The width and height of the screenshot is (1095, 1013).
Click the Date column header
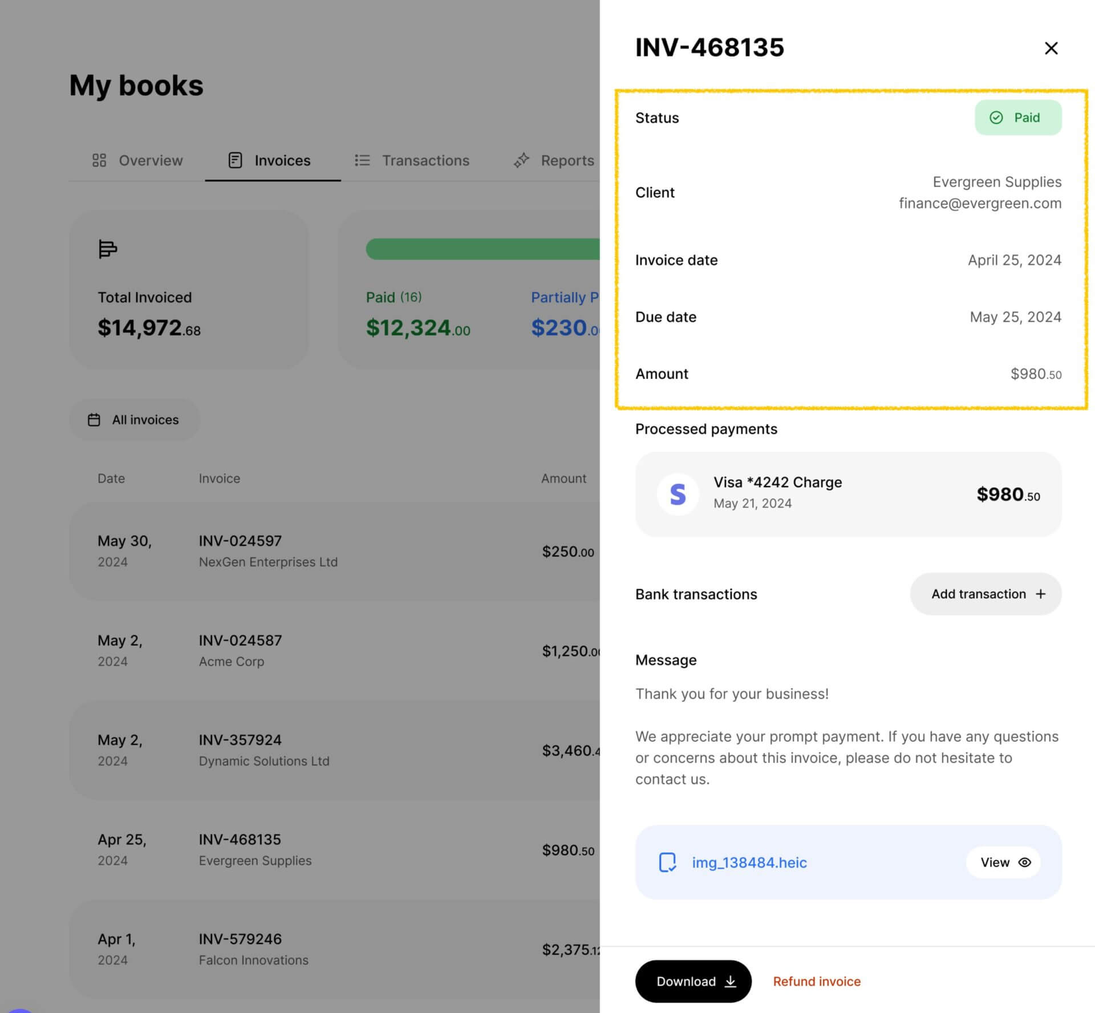[x=111, y=479]
